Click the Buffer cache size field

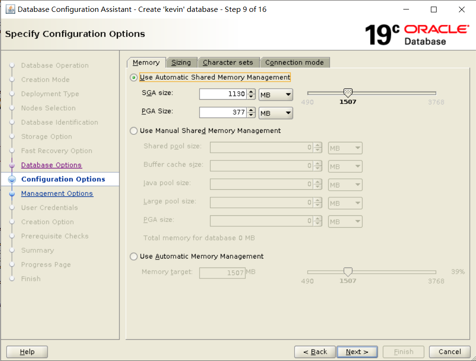point(262,166)
